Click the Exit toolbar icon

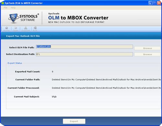(x=35, y=29)
